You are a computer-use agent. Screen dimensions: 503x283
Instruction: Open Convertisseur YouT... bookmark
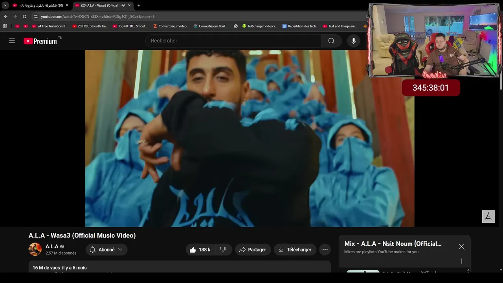pyautogui.click(x=211, y=26)
